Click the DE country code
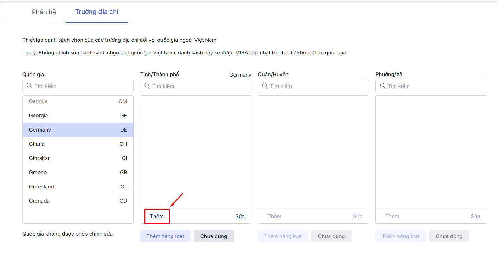Image resolution: width=497 pixels, height=270 pixels. 123,130
